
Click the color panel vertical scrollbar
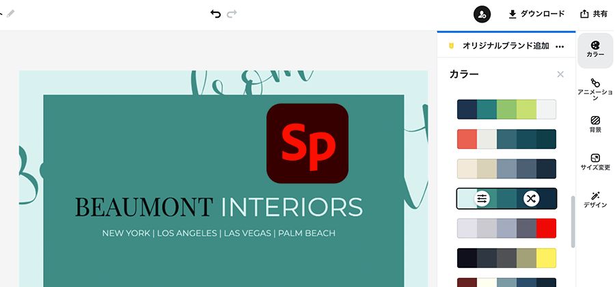[x=573, y=222]
